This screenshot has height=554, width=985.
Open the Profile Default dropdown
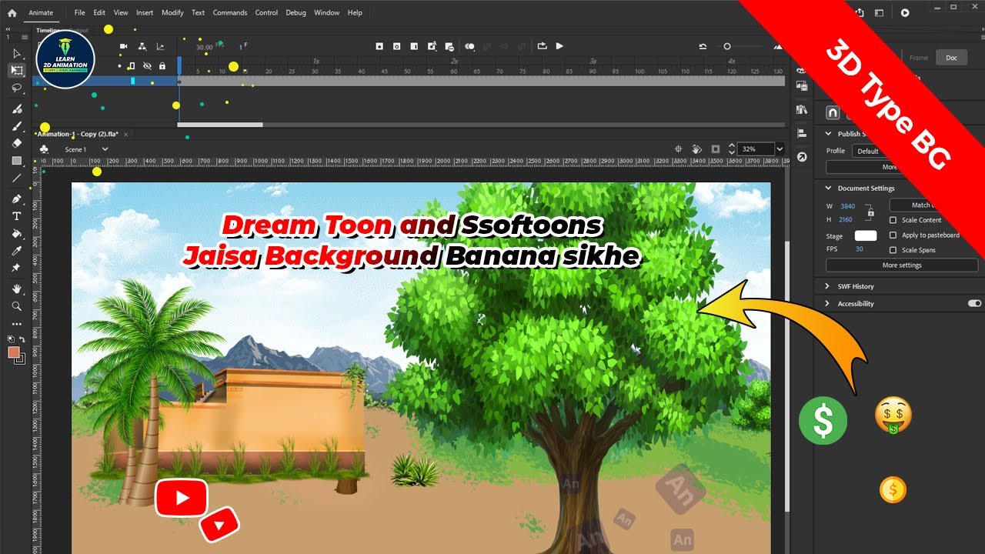[x=869, y=151]
